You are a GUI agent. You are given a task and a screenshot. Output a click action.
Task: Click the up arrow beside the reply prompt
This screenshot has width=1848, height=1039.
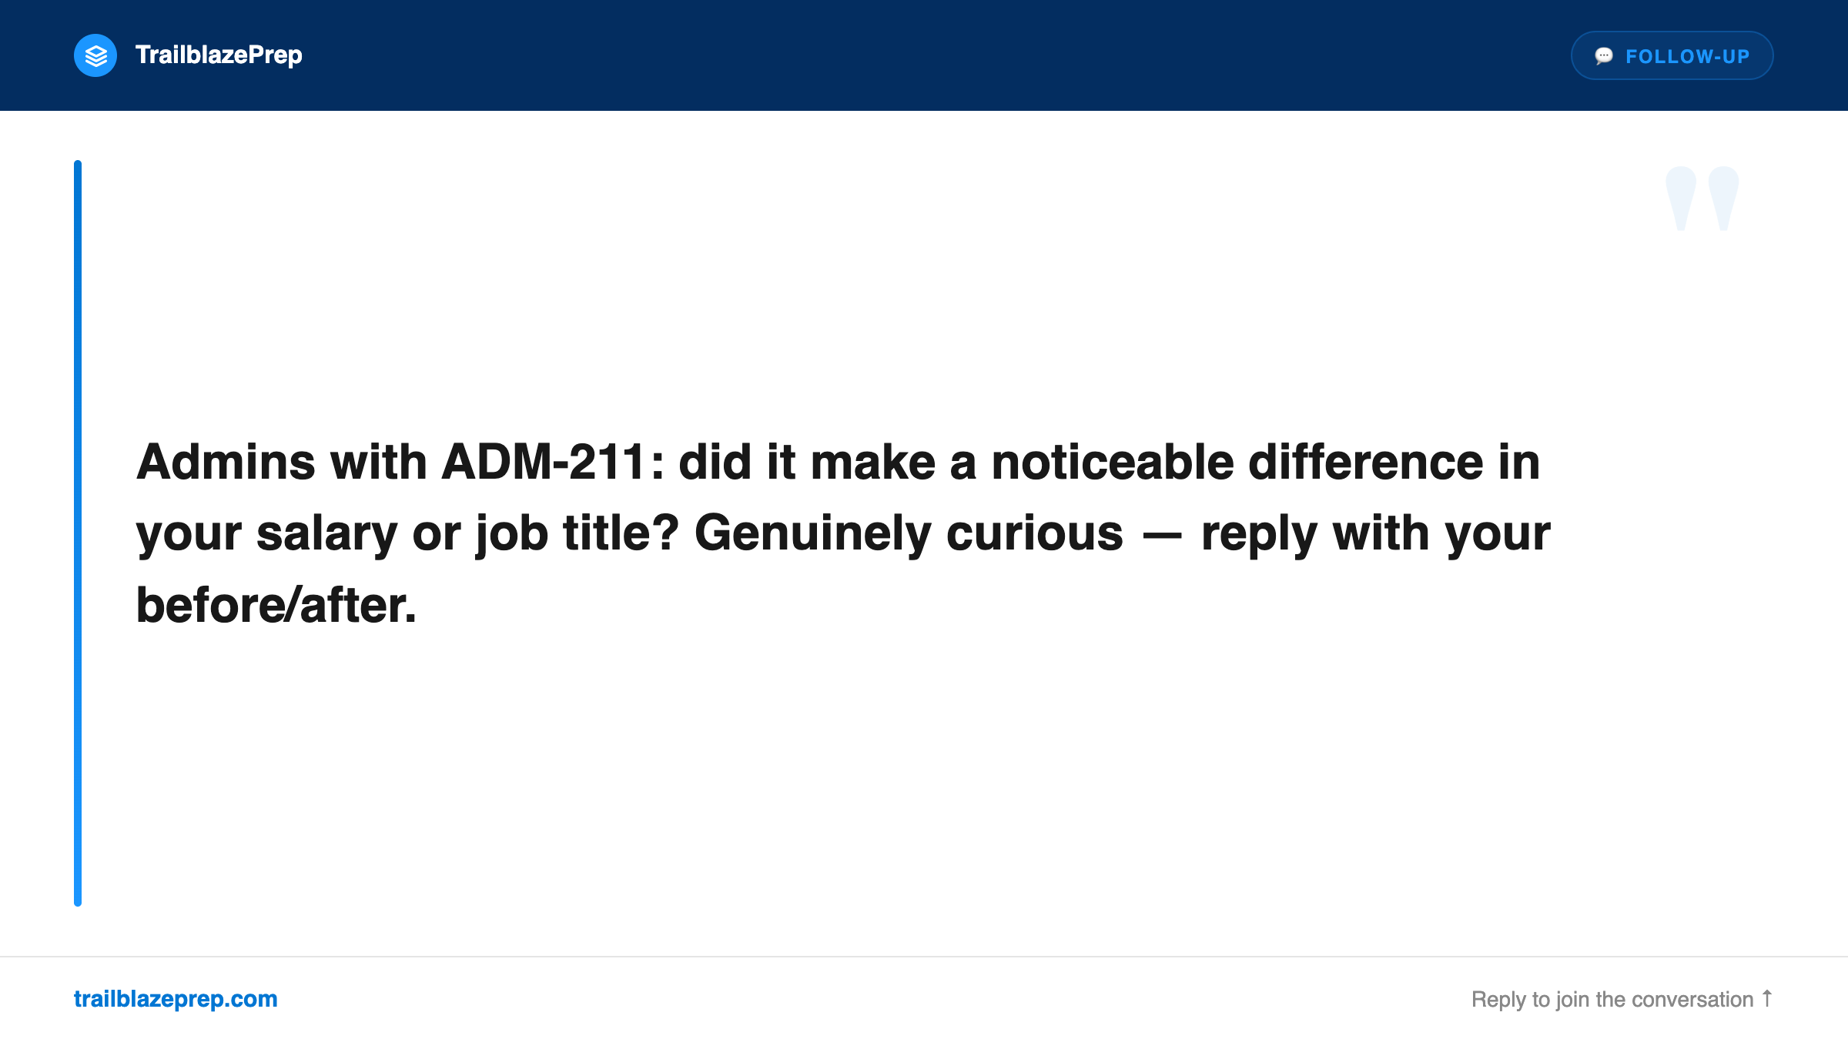1767,998
